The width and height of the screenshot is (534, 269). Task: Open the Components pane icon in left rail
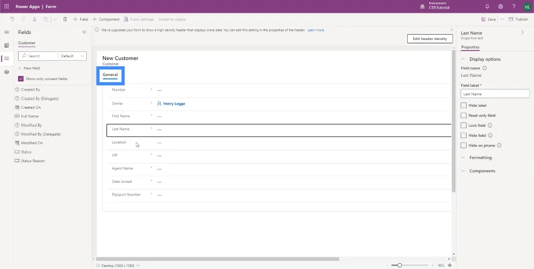coord(7,45)
